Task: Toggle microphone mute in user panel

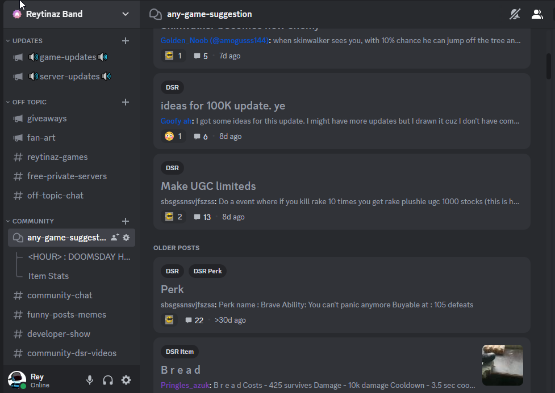Action: coord(90,380)
